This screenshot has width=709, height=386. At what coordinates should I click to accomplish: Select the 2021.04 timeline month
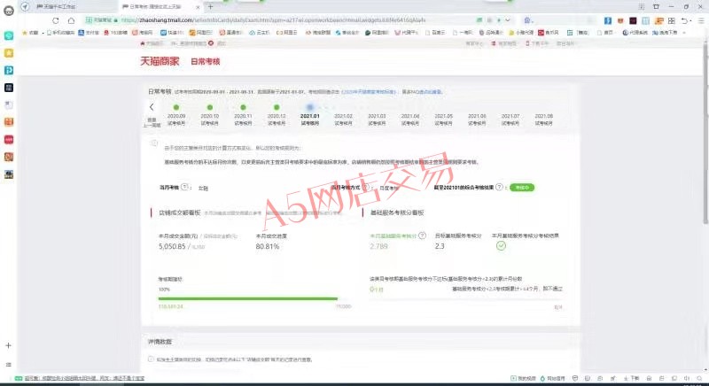click(x=410, y=120)
